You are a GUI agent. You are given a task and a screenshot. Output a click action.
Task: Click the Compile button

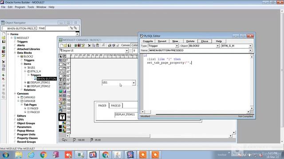(x=148, y=41)
